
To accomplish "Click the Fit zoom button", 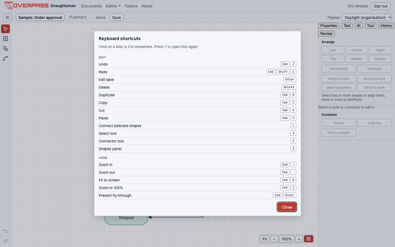I will pos(265,239).
